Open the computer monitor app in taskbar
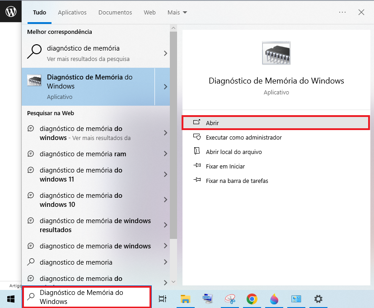 [207, 299]
